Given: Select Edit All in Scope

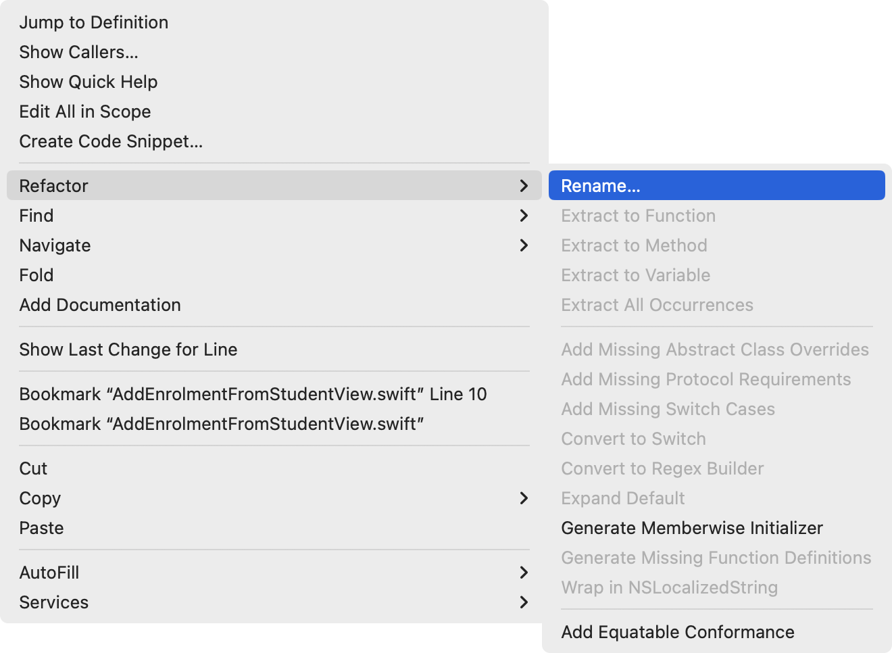Looking at the screenshot, I should coord(85,112).
